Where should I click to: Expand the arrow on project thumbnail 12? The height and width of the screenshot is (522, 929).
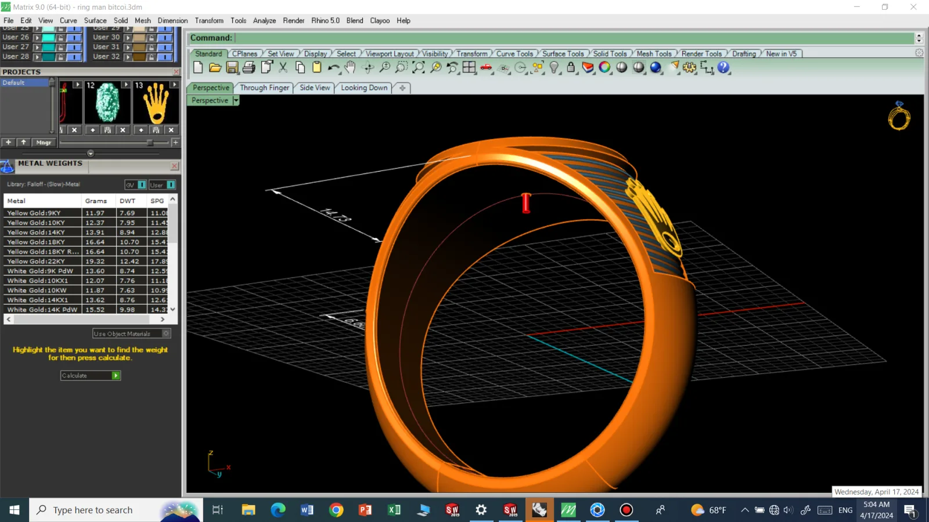click(126, 85)
